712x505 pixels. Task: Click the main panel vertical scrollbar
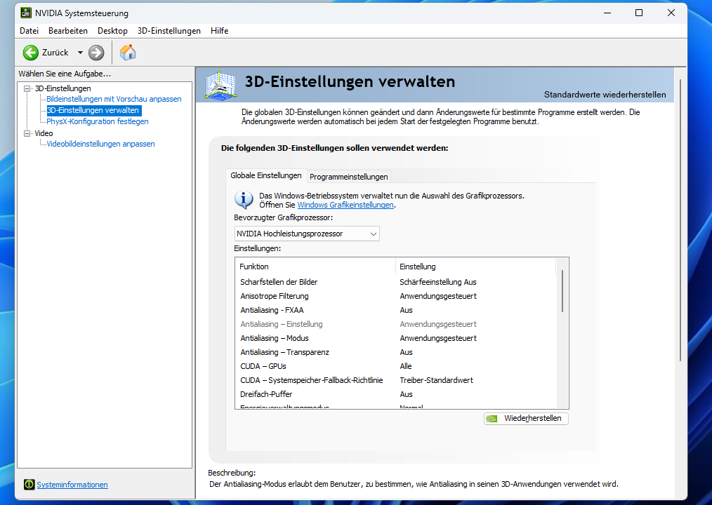pos(680,220)
